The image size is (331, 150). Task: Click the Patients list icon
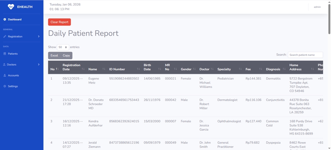tap(5, 54)
